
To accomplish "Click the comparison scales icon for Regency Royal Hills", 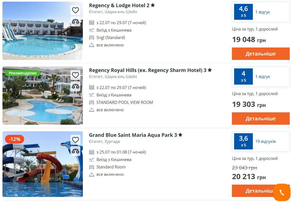I will coord(75,86).
